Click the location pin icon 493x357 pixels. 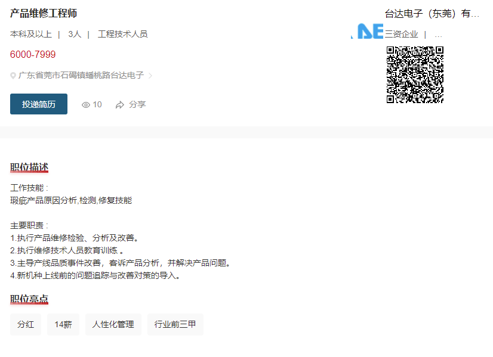[x=13, y=76]
